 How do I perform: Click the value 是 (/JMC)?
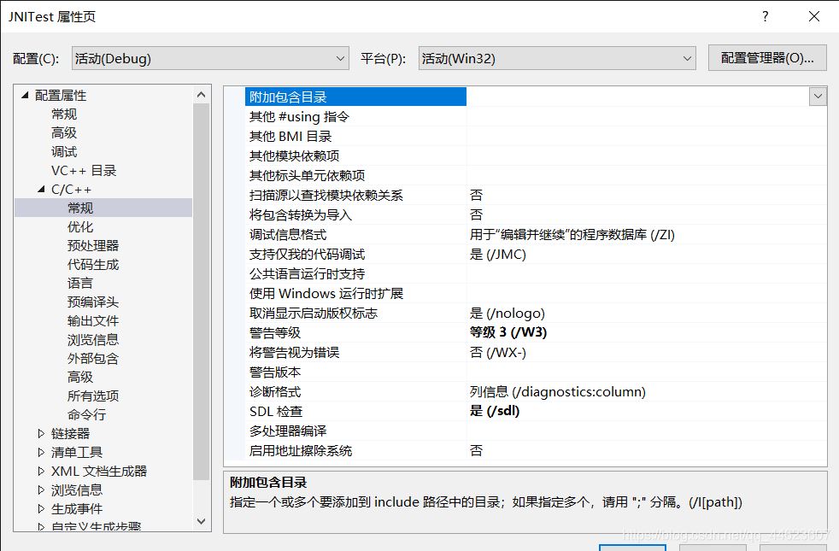pos(497,254)
